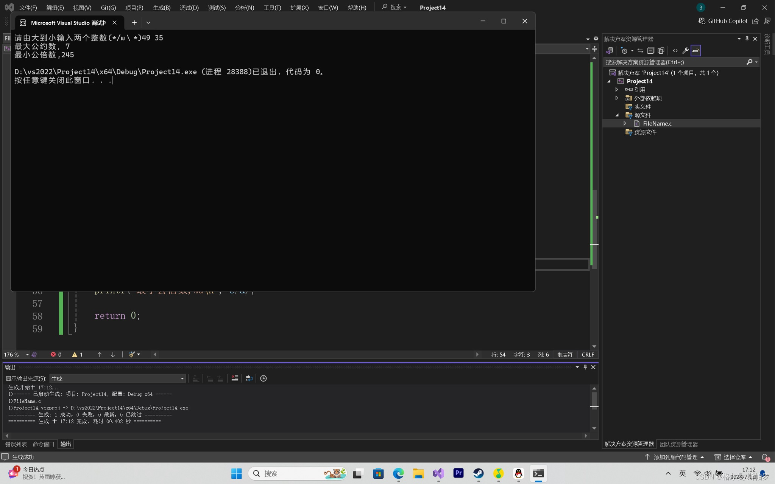Viewport: 775px width, 484px height.
Task: Click the 制表符 indicator in editor status bar
Action: [565, 354]
